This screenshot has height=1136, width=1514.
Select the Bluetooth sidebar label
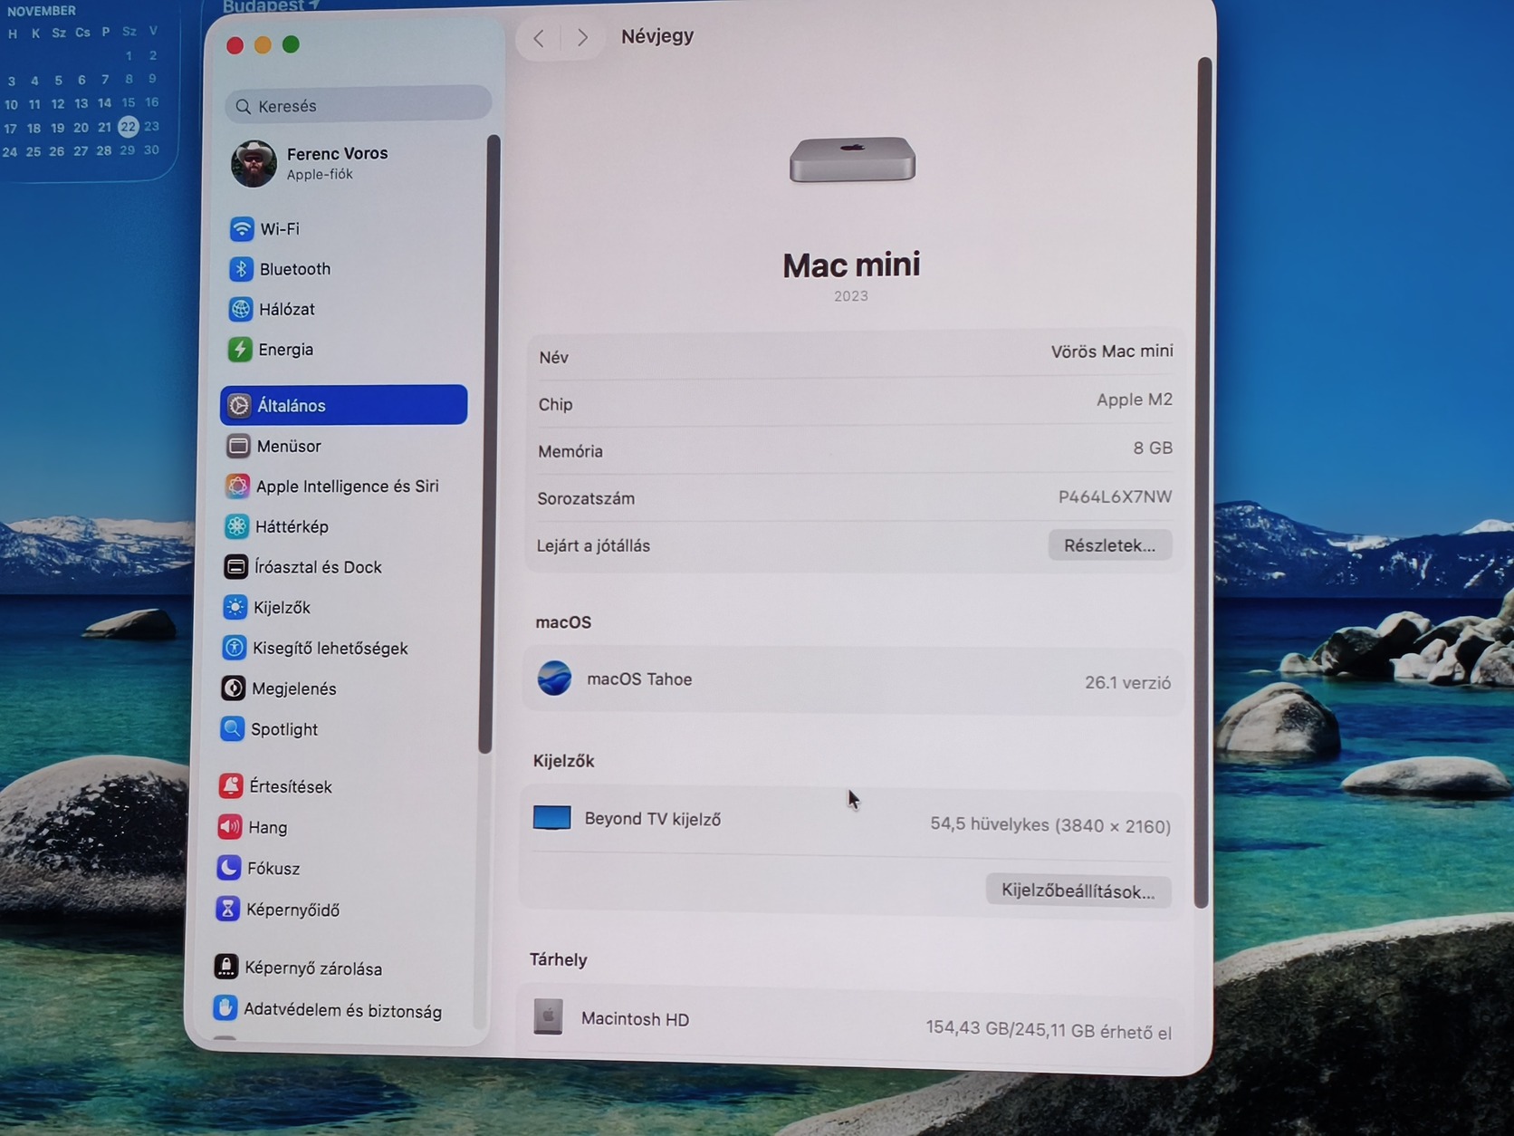tap(295, 269)
